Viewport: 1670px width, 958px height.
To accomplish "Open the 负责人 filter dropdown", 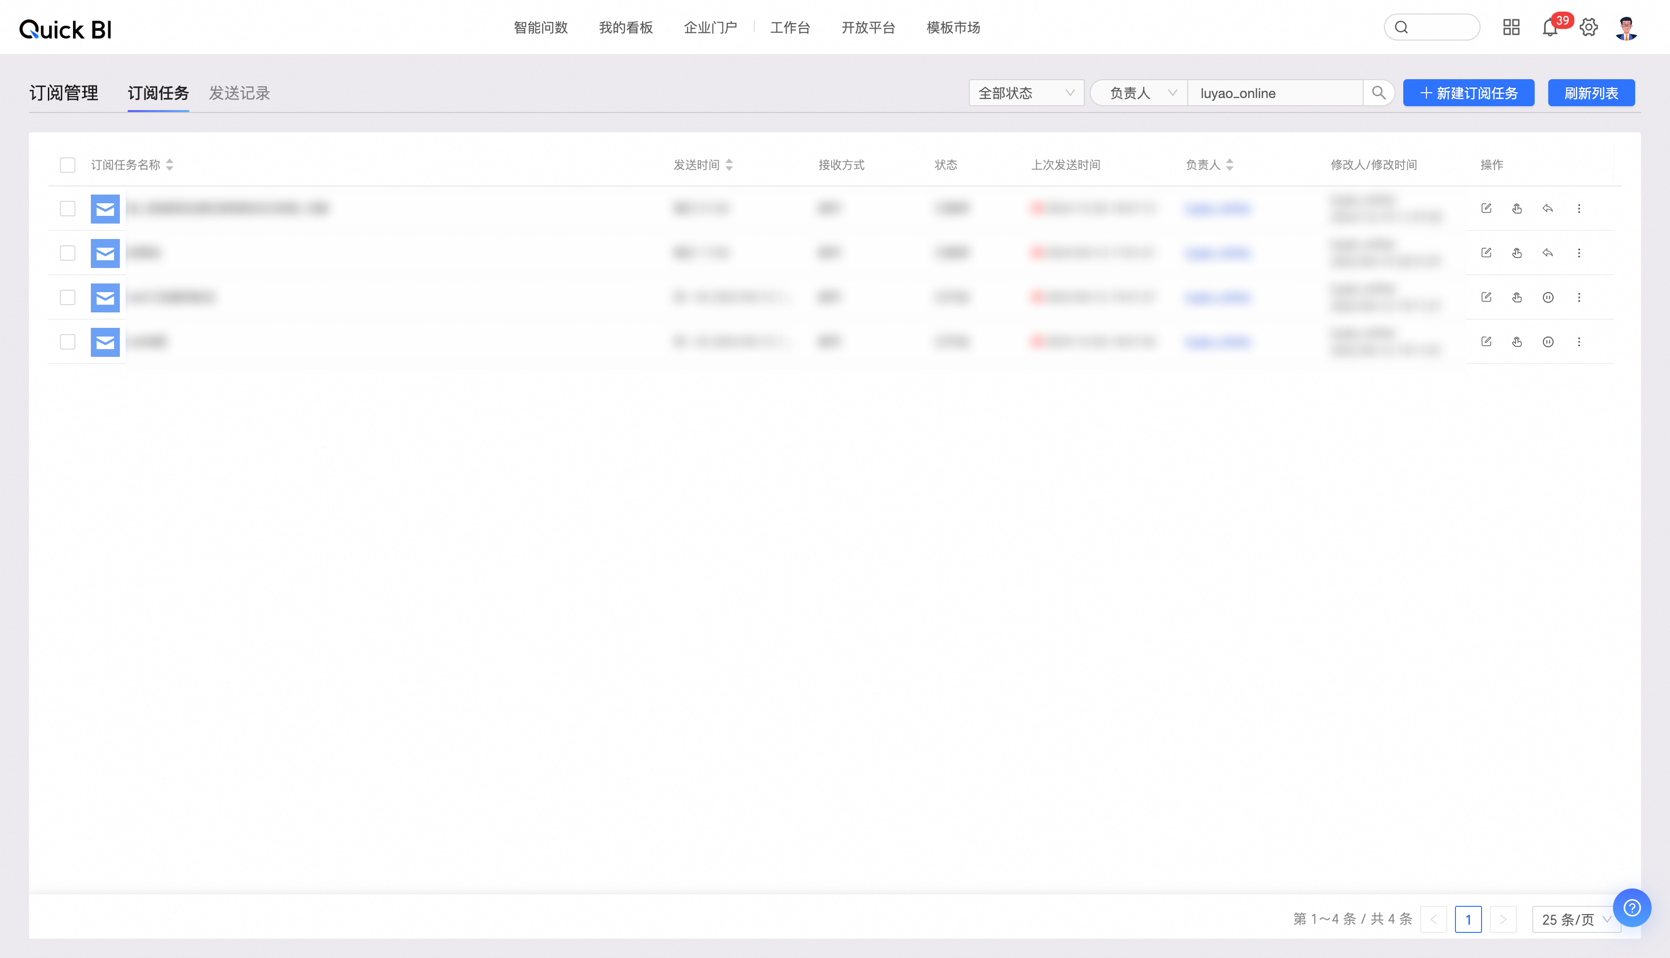I will click(1140, 93).
